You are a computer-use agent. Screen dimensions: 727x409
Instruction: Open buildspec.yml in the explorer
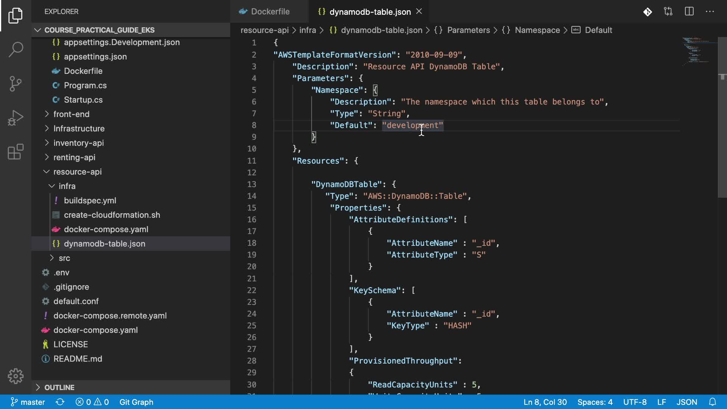pos(90,200)
